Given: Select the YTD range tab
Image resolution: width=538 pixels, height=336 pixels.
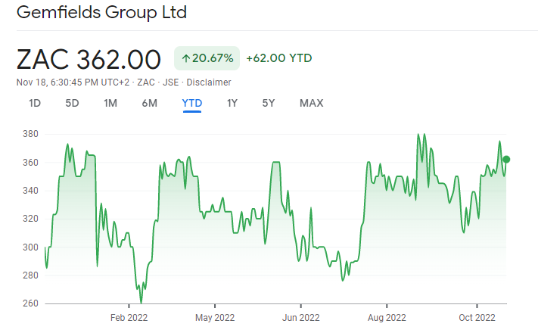Looking at the screenshot, I should click(191, 103).
